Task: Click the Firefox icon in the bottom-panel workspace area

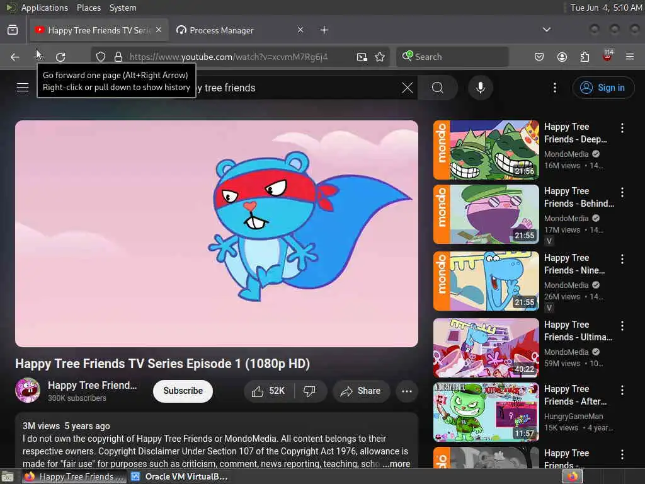Action: coord(573,476)
